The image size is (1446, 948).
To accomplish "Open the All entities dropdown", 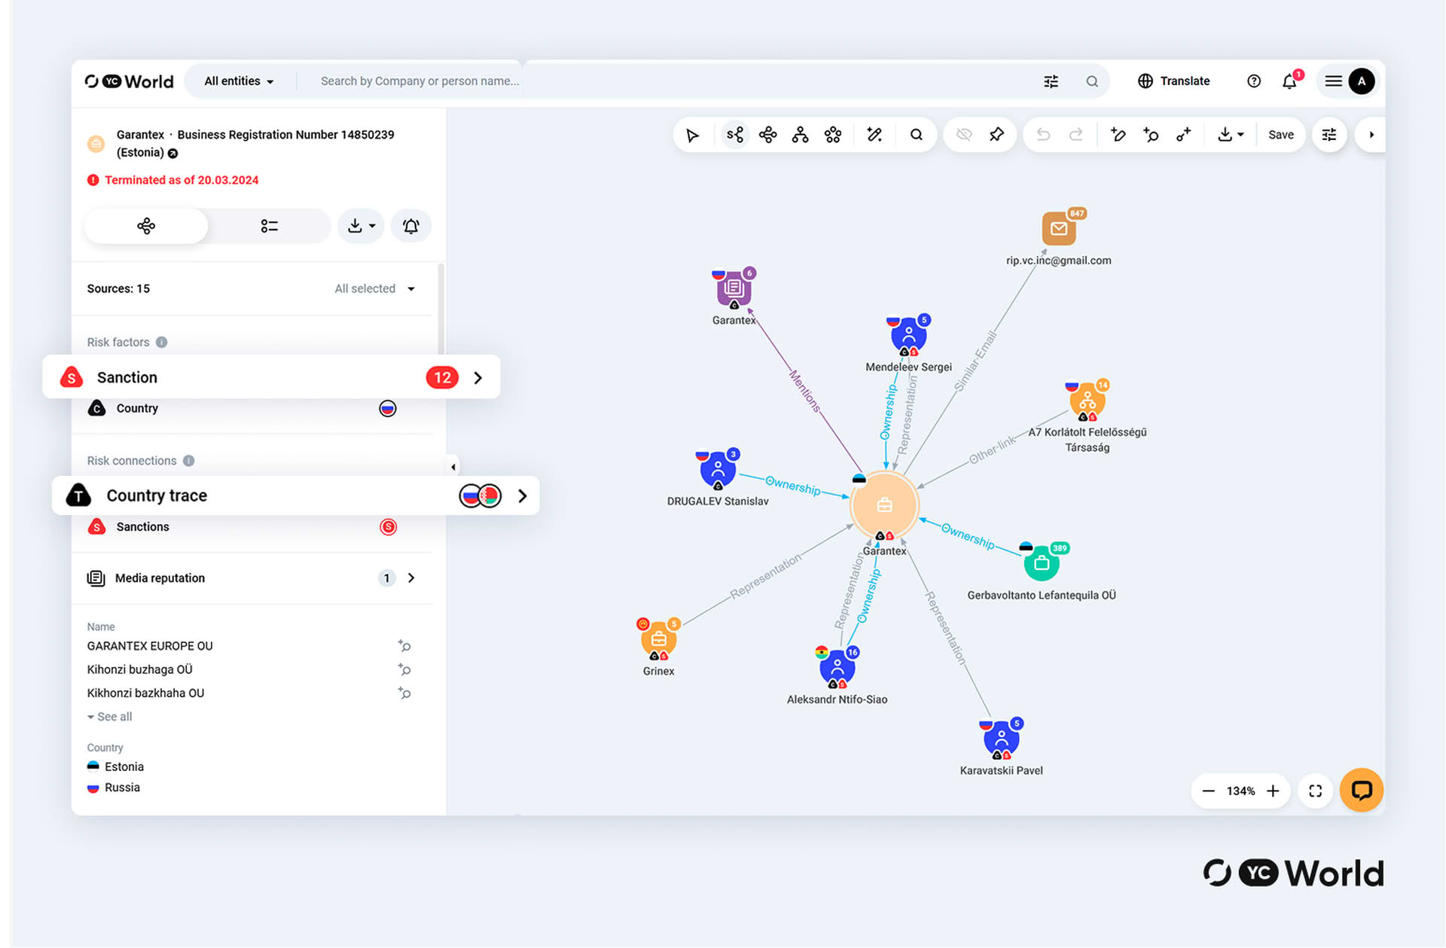I will point(239,81).
